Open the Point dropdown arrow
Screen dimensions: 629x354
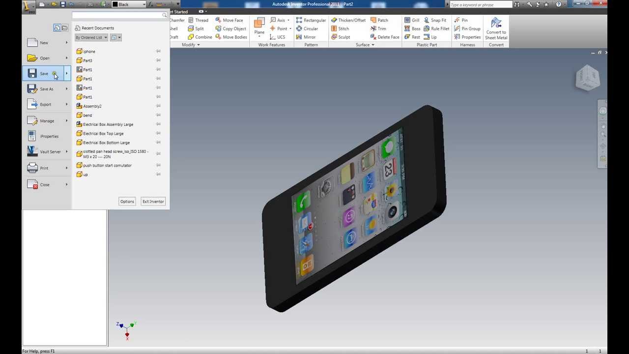coord(290,29)
